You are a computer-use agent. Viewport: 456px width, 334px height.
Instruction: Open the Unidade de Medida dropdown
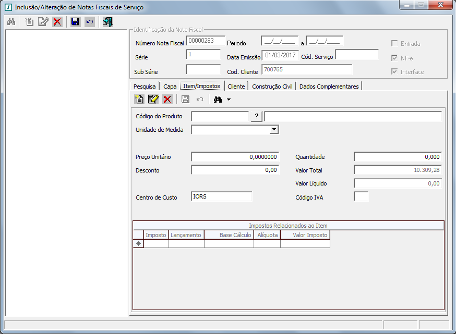click(274, 130)
